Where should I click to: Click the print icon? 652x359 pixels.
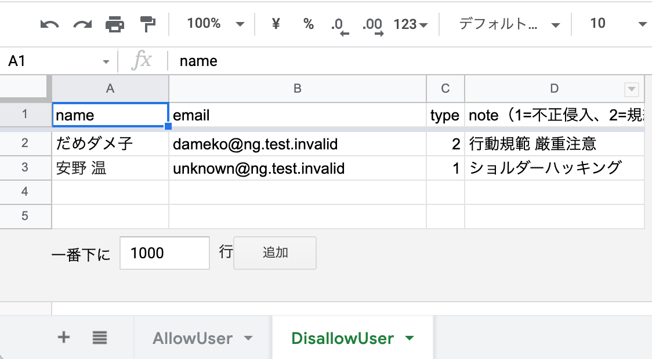pos(115,24)
